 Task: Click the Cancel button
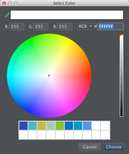point(90,147)
